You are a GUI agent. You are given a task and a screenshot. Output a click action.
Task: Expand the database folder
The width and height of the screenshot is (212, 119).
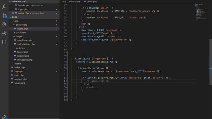click(14, 33)
